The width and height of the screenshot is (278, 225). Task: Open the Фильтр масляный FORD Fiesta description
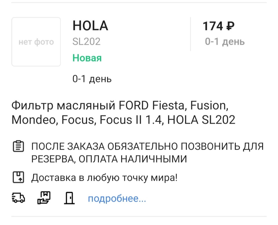coord(123,113)
